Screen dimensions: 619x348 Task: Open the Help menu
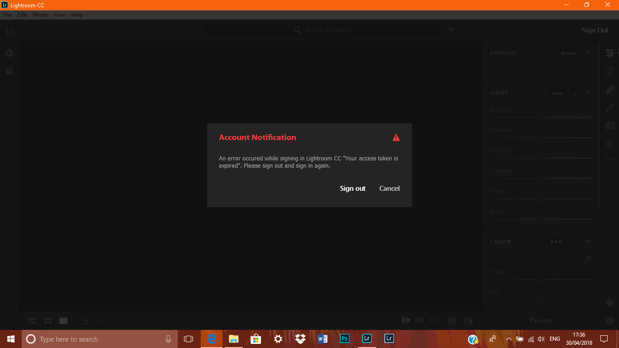coord(77,15)
